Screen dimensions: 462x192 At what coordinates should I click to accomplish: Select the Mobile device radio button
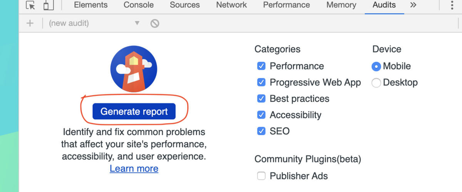[376, 66]
